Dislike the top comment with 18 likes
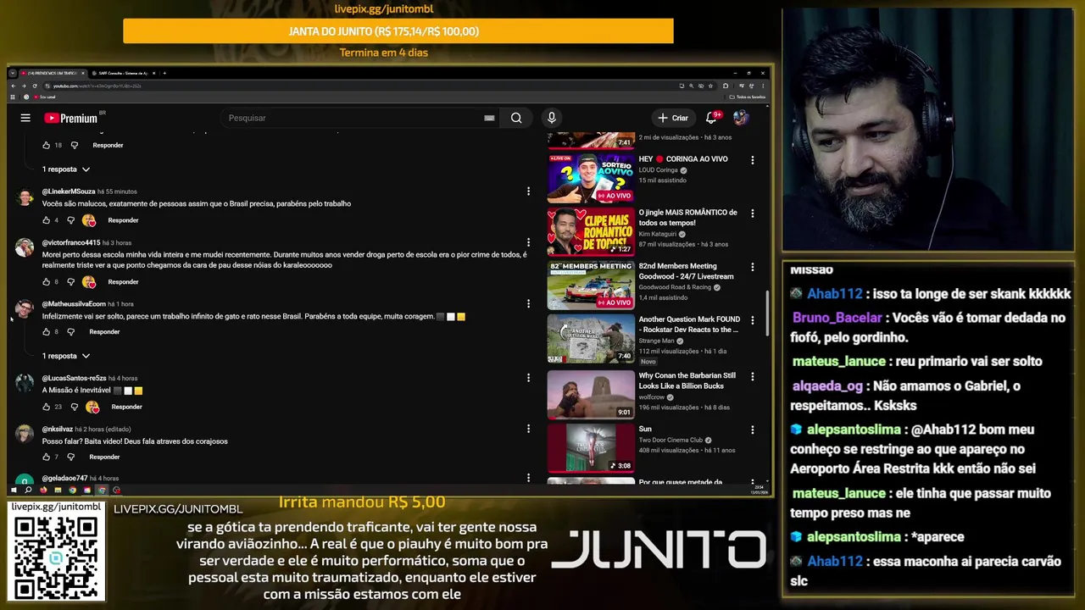Image resolution: width=1085 pixels, height=610 pixels. [74, 145]
